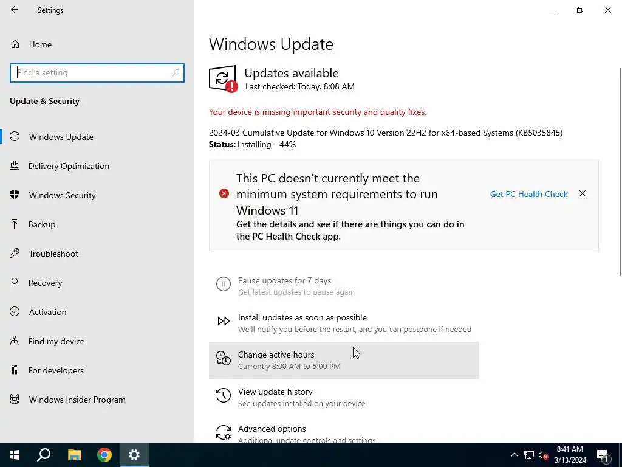Click the Recovery icon in sidebar
Viewport: 622px width, 467px height.
(15, 283)
